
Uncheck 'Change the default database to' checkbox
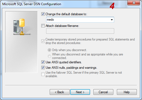[43, 14]
